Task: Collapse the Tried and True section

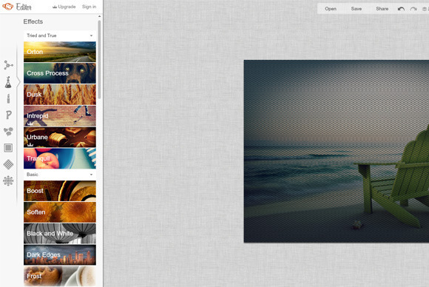Action: [60, 36]
